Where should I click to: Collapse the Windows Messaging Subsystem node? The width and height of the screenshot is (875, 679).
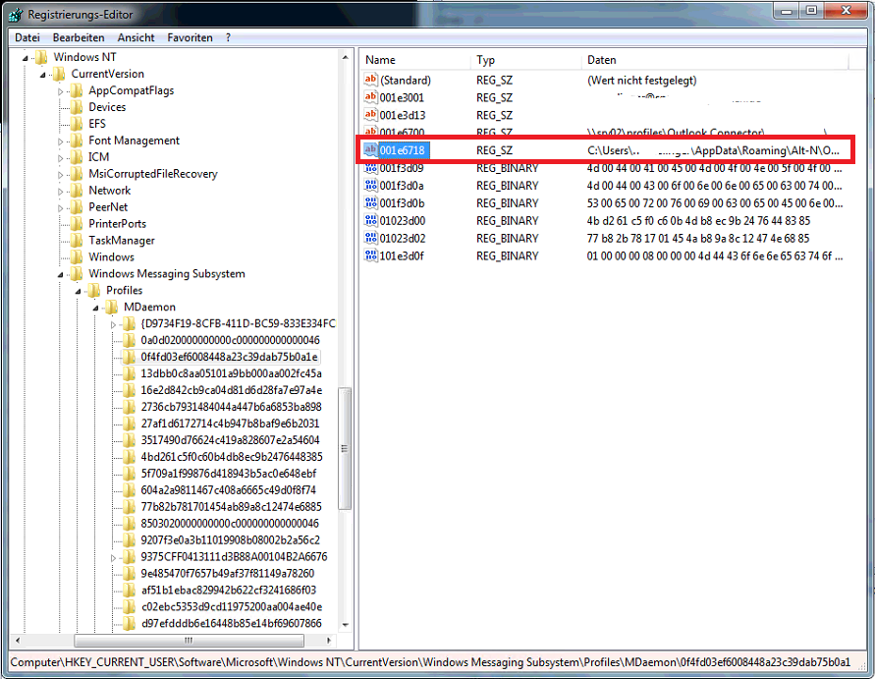60,274
